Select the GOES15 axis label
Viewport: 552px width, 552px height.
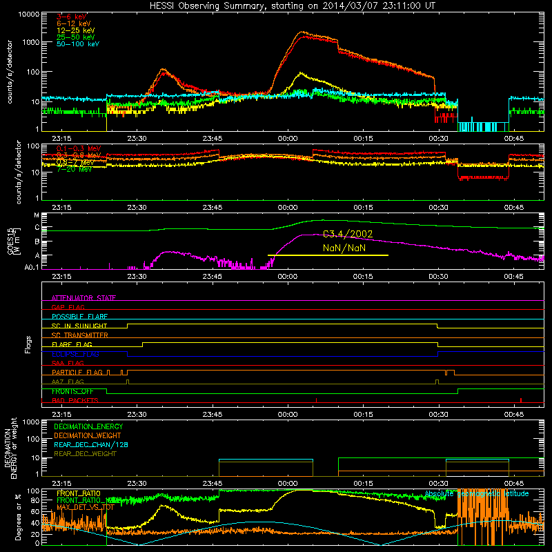[10, 241]
